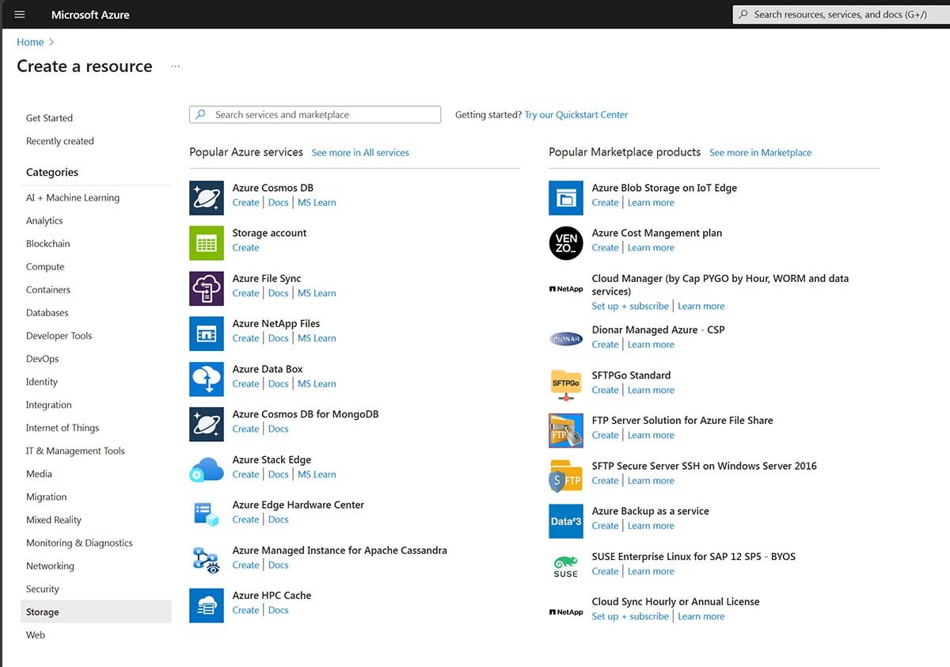Click the NetApp logo beside Cloud Manager
Image resolution: width=950 pixels, height=667 pixels.
pyautogui.click(x=565, y=288)
